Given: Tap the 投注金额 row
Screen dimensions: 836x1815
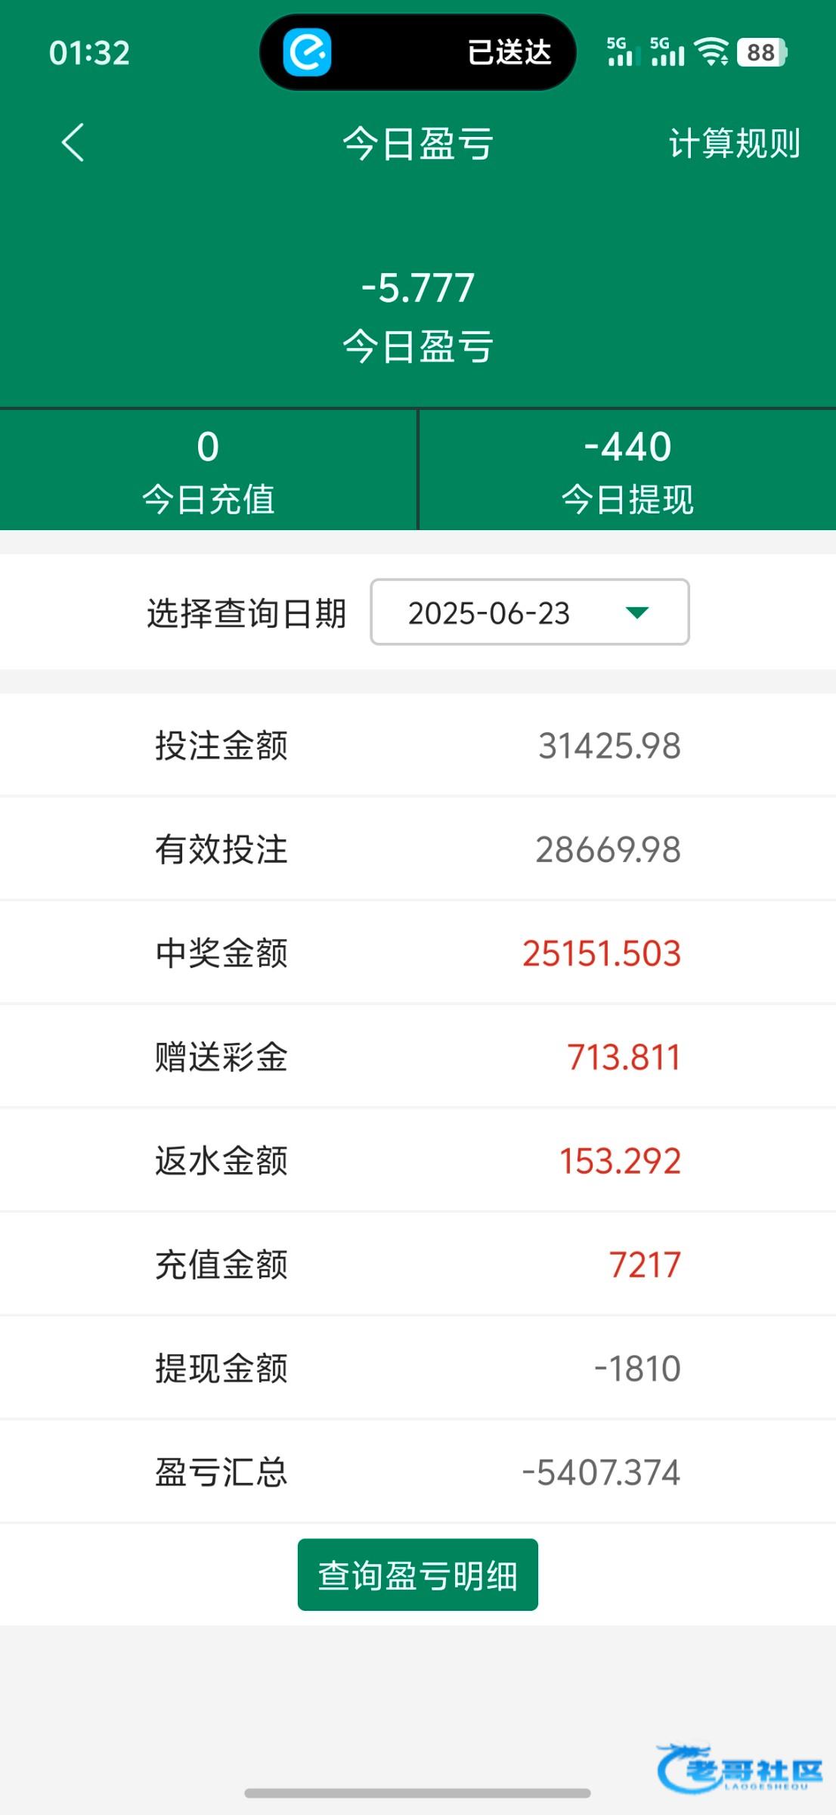Looking at the screenshot, I should [x=418, y=746].
